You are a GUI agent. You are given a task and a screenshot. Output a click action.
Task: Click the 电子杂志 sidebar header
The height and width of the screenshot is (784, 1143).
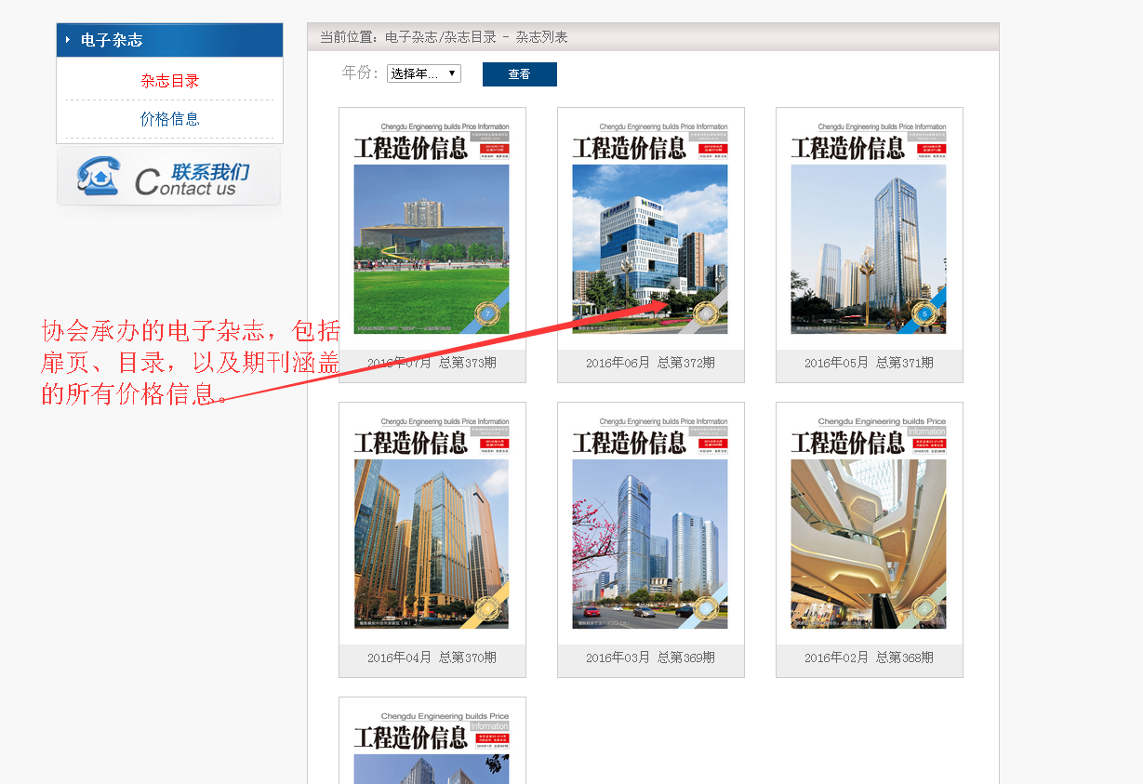[x=169, y=40]
